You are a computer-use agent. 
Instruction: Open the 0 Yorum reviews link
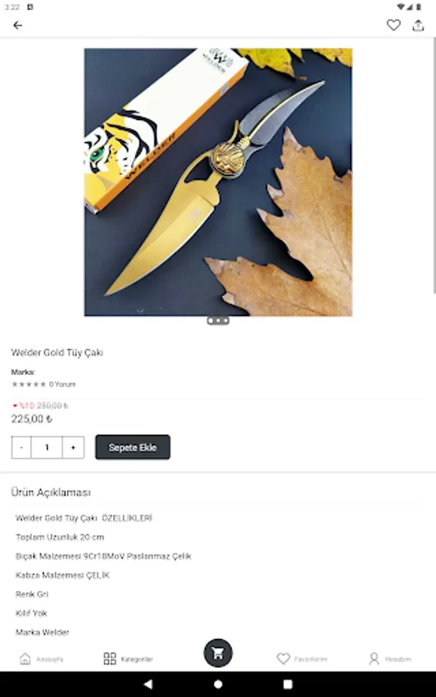coord(62,384)
